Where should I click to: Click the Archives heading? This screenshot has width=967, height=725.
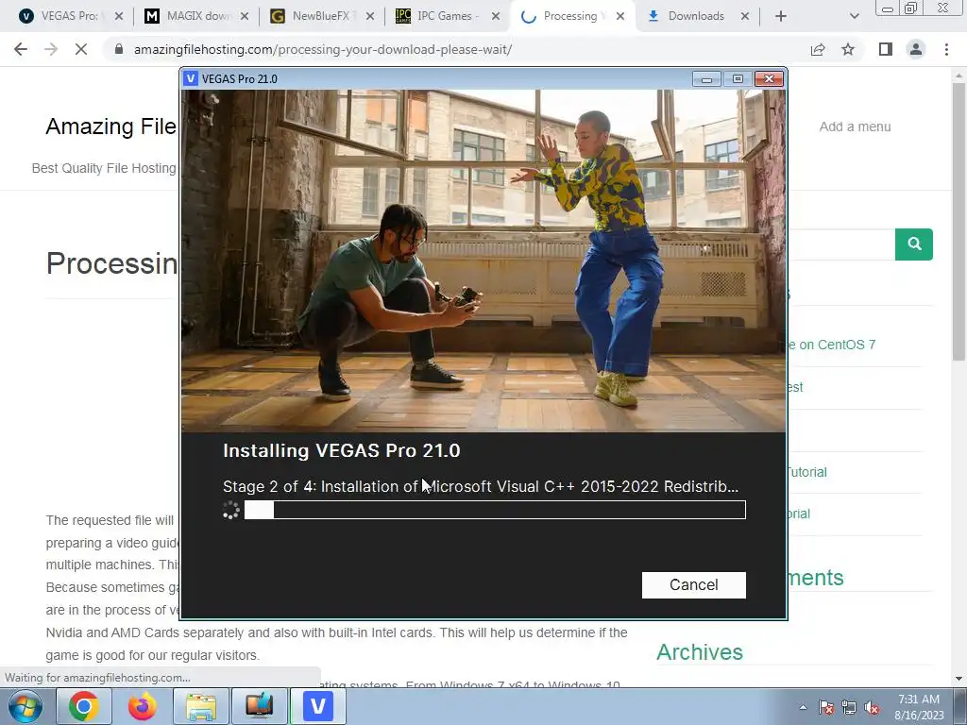click(x=700, y=652)
